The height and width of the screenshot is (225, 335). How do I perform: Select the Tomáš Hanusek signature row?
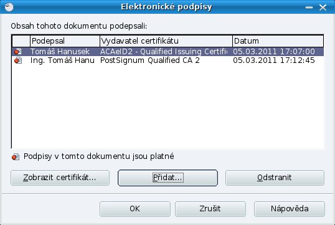[167, 52]
